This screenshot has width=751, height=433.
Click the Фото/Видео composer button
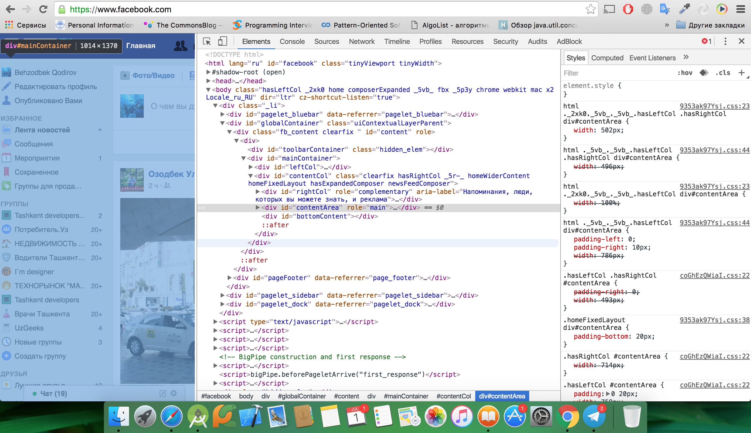click(x=148, y=76)
